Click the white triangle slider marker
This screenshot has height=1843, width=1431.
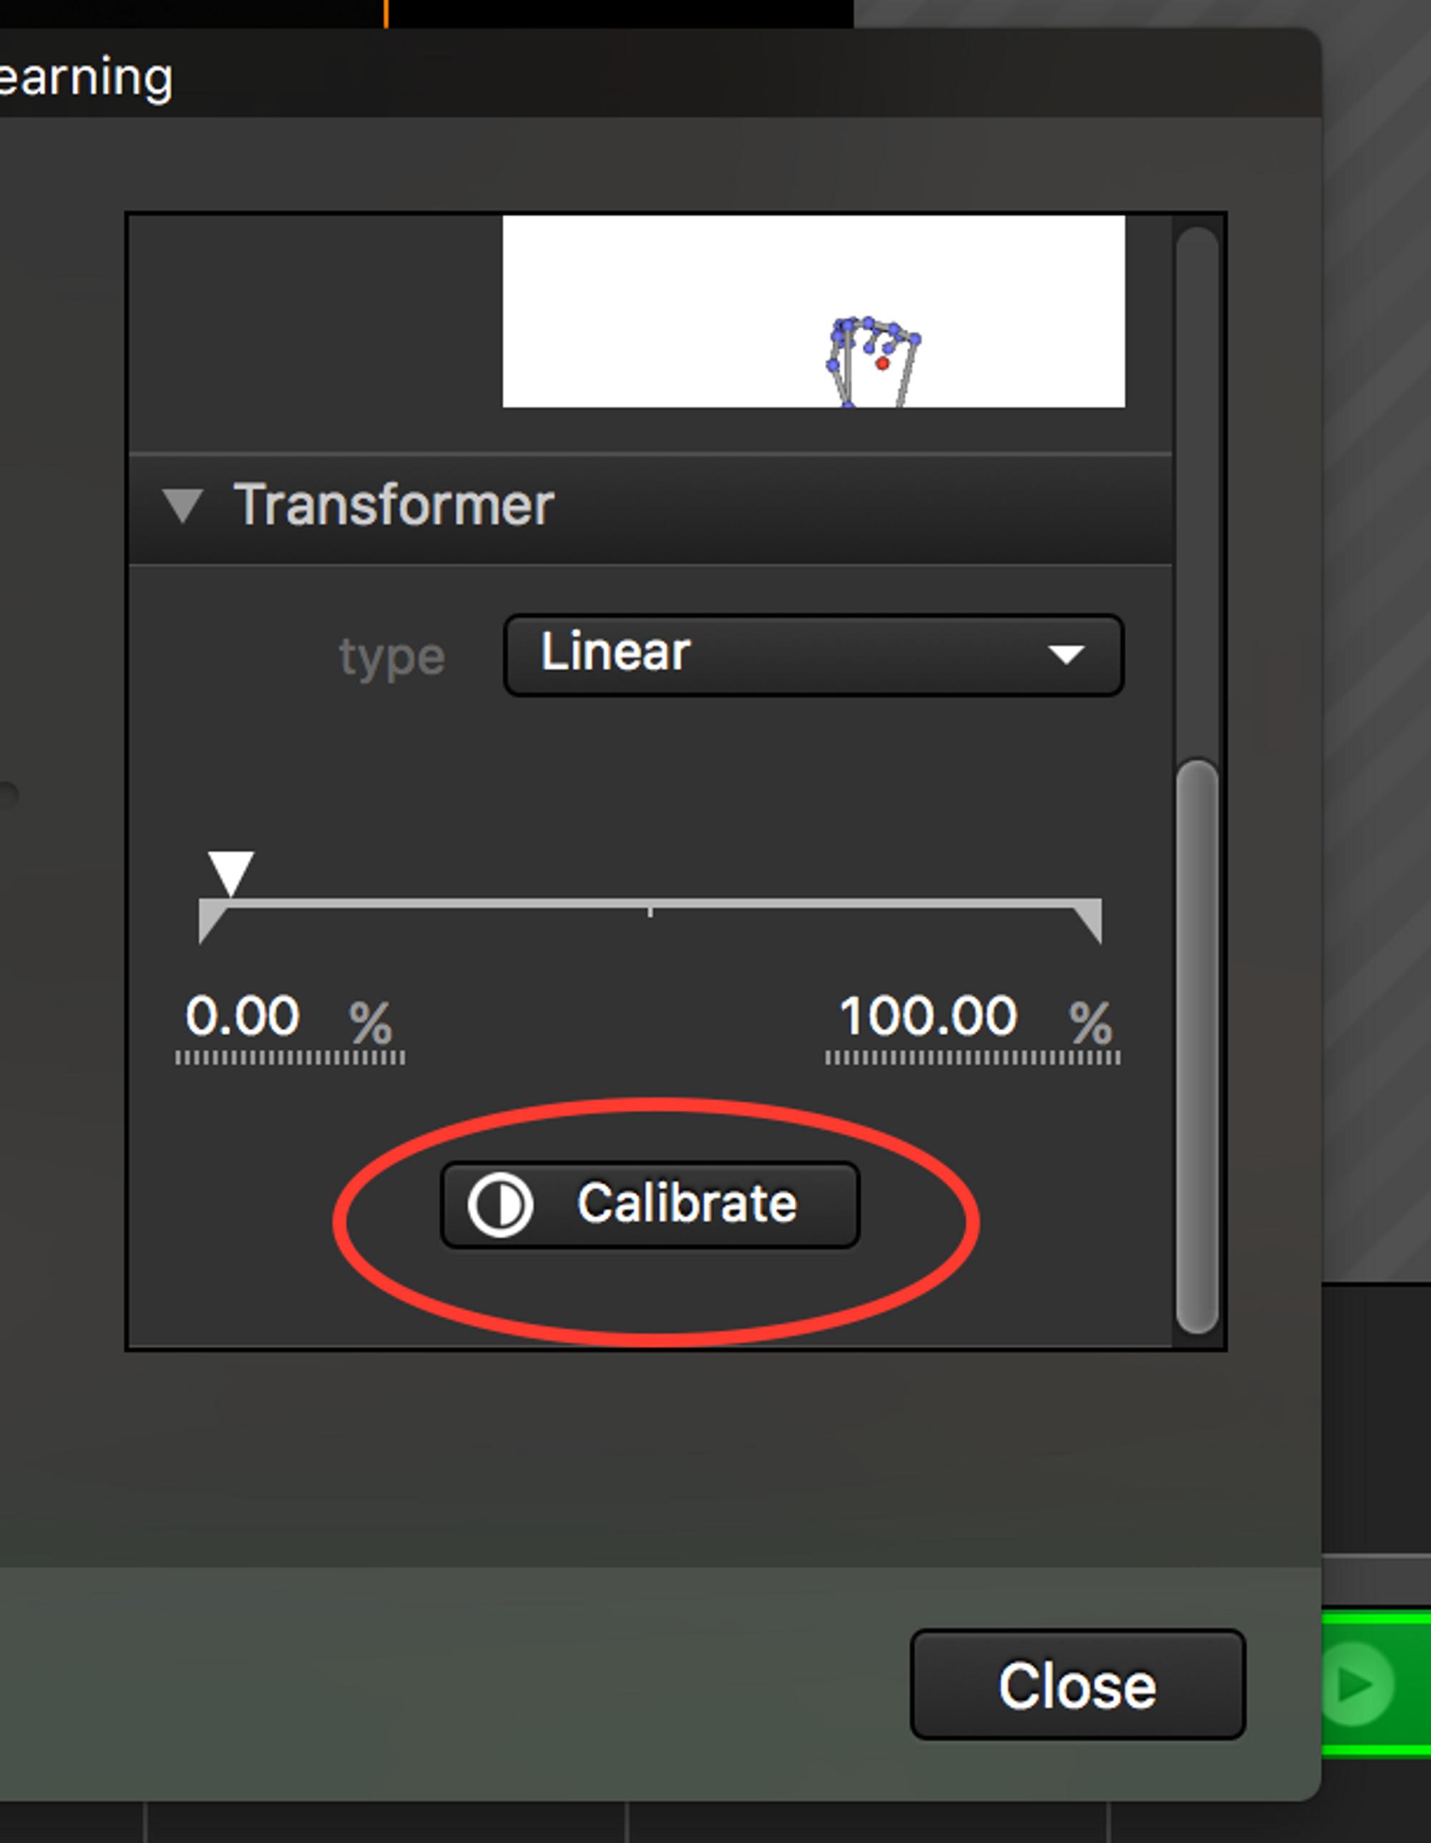tap(230, 872)
